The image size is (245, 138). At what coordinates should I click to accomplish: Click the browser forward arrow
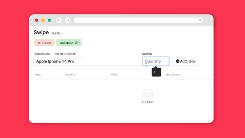[67, 20]
